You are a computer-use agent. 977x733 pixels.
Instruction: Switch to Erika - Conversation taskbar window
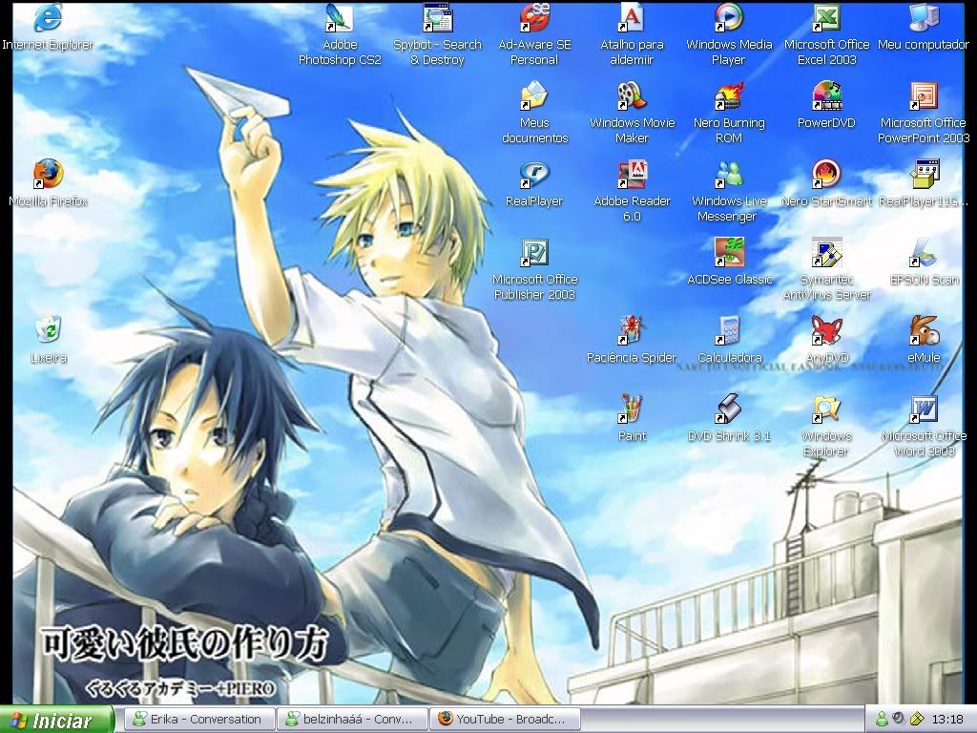pos(199,720)
